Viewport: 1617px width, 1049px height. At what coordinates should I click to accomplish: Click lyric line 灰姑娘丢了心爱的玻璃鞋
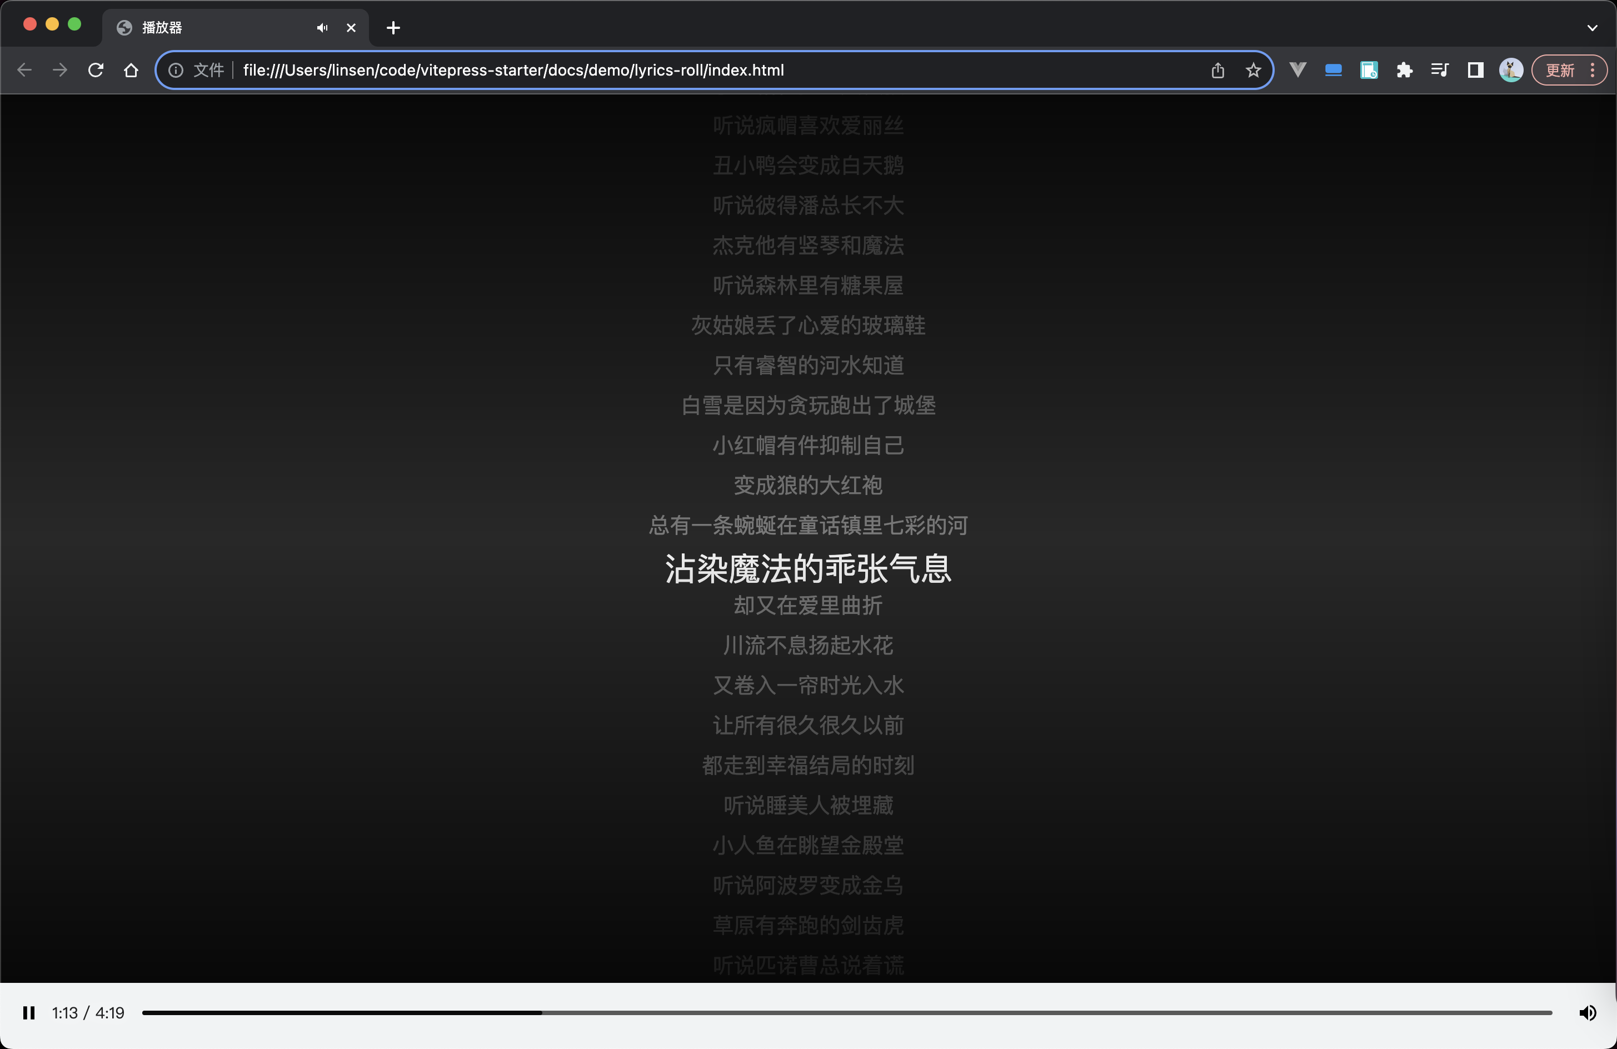[808, 326]
